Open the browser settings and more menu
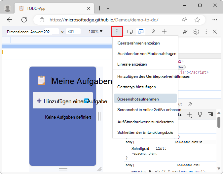This screenshot has height=174, width=223. [x=215, y=20]
